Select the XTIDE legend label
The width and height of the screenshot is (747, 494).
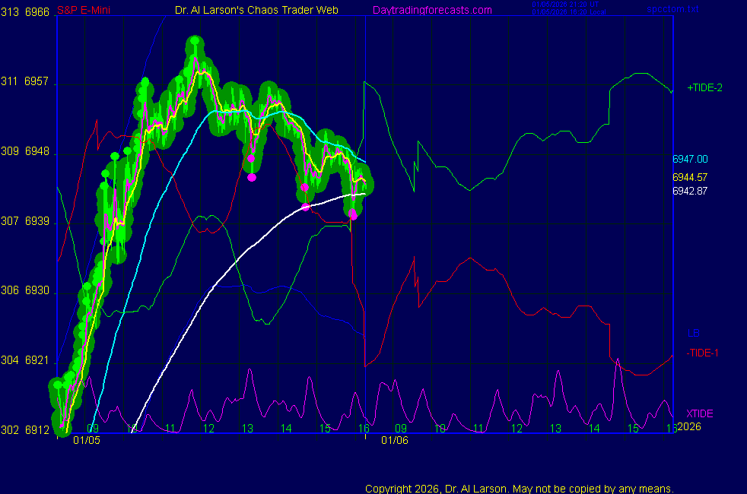click(700, 413)
